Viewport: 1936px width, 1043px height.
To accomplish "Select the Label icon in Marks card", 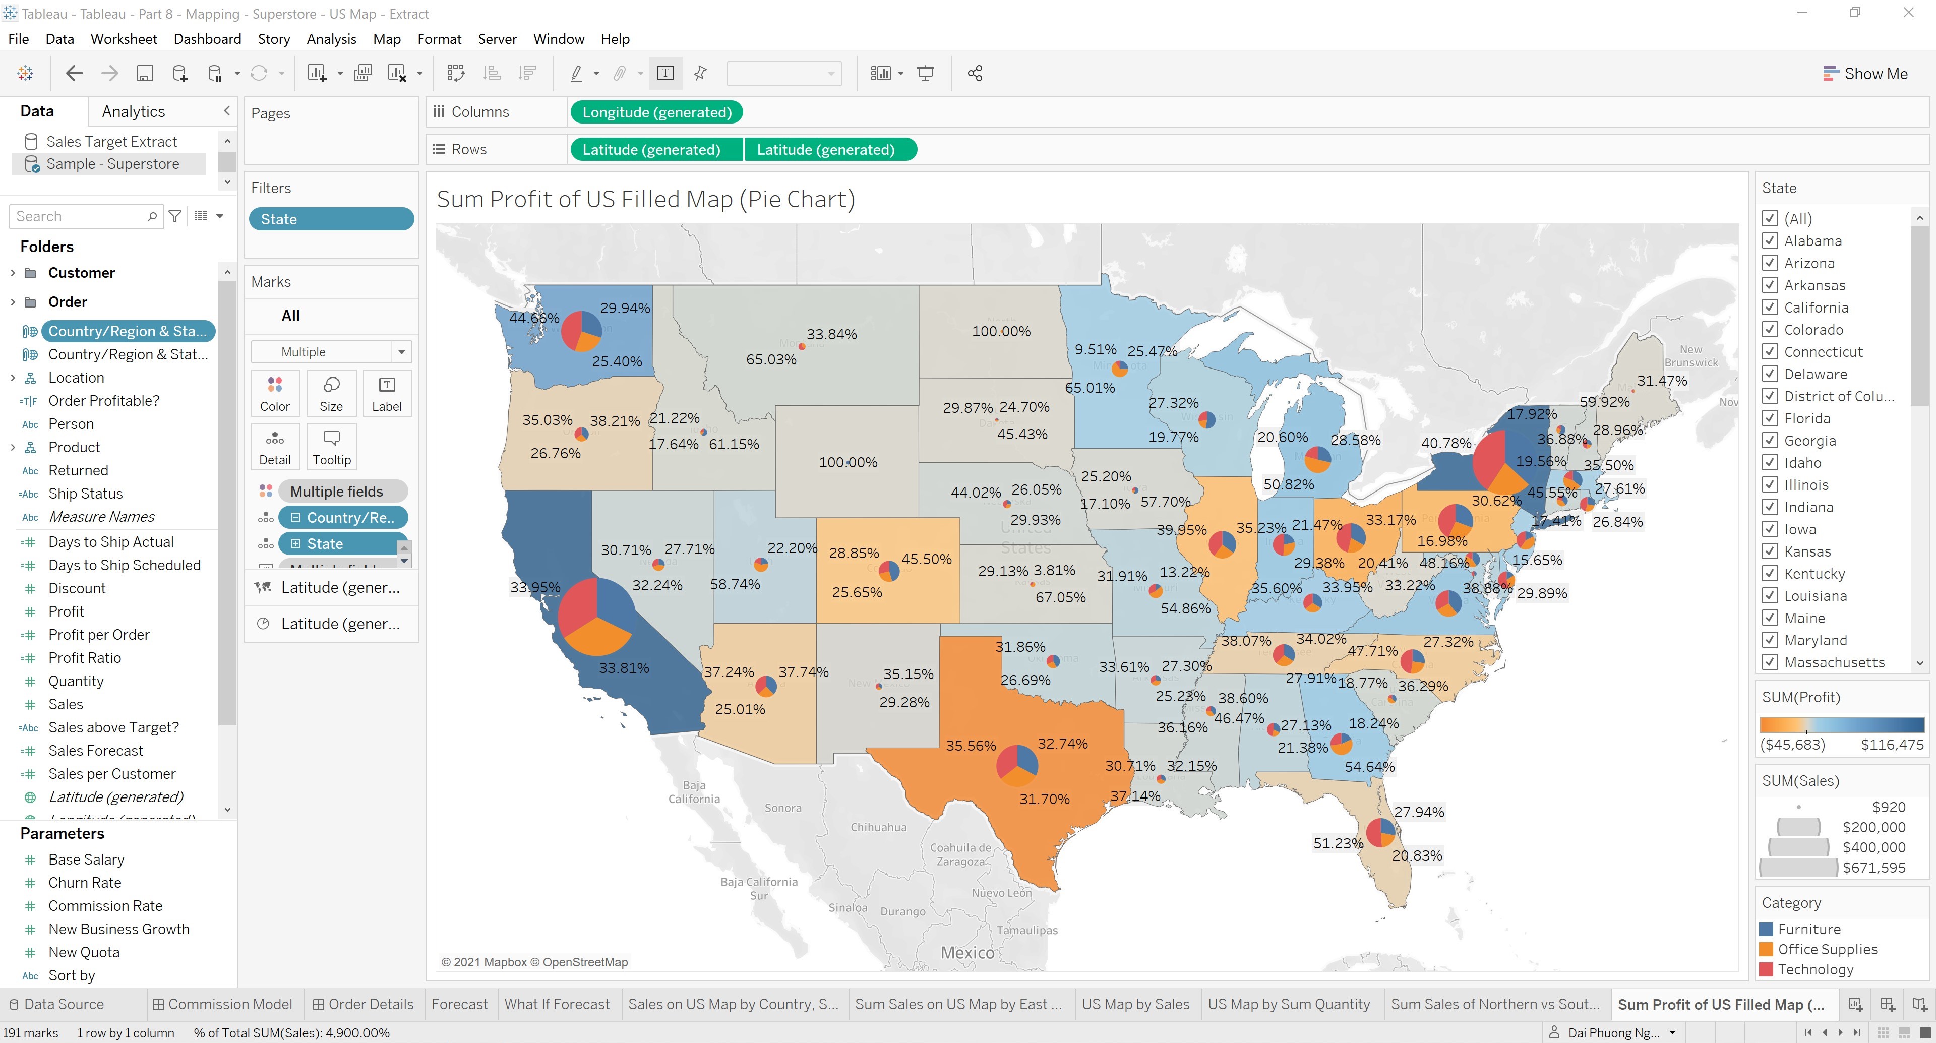I will (387, 392).
